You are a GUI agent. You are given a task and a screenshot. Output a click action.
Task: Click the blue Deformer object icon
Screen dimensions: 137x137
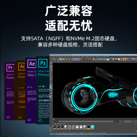pos(105,59)
